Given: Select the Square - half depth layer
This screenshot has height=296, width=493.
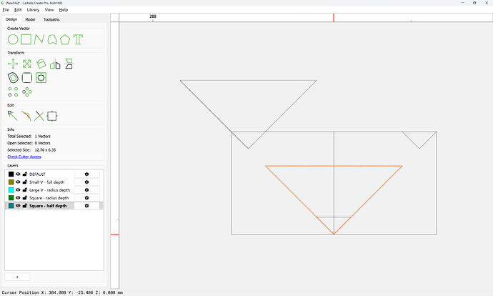Looking at the screenshot, I should 48,206.
